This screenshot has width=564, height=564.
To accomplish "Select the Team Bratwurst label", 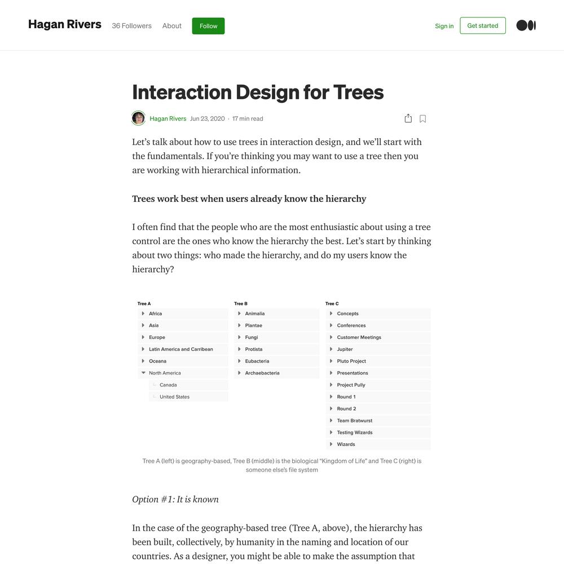I will [x=355, y=421].
